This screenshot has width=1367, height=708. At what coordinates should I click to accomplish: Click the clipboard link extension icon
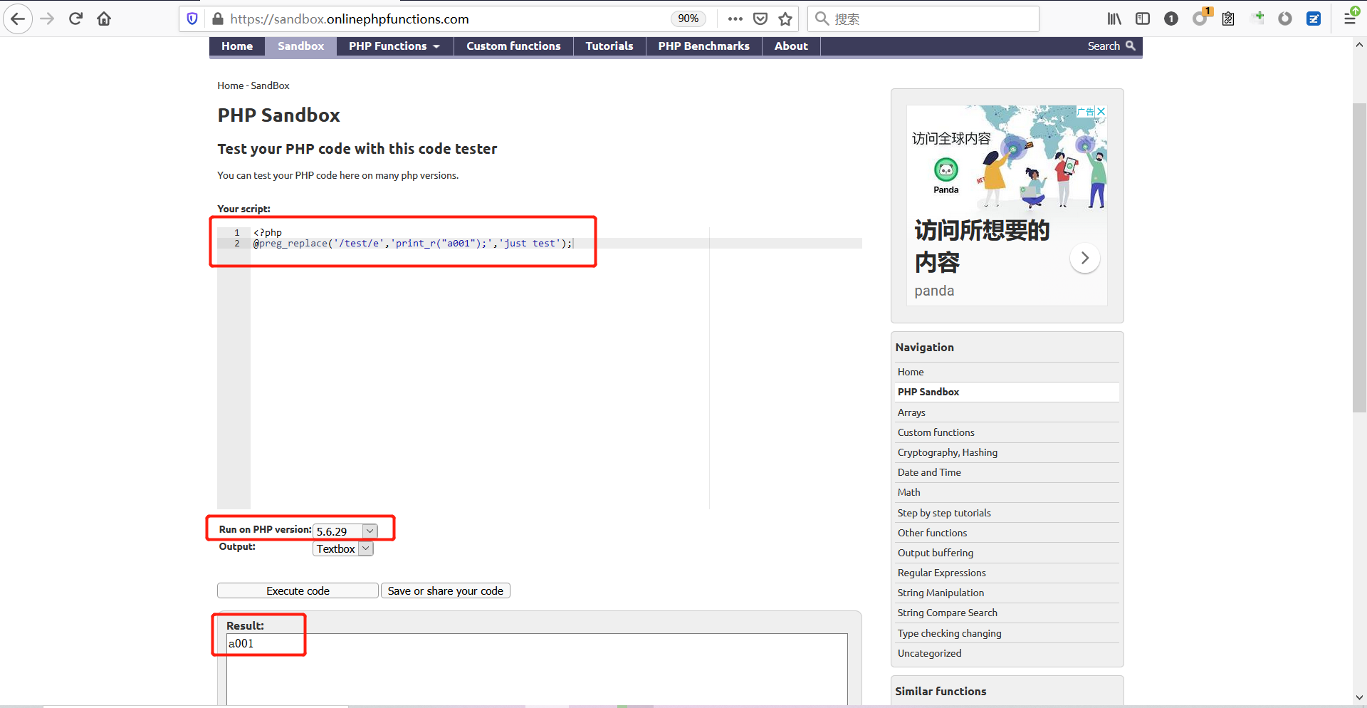pos(1227,19)
